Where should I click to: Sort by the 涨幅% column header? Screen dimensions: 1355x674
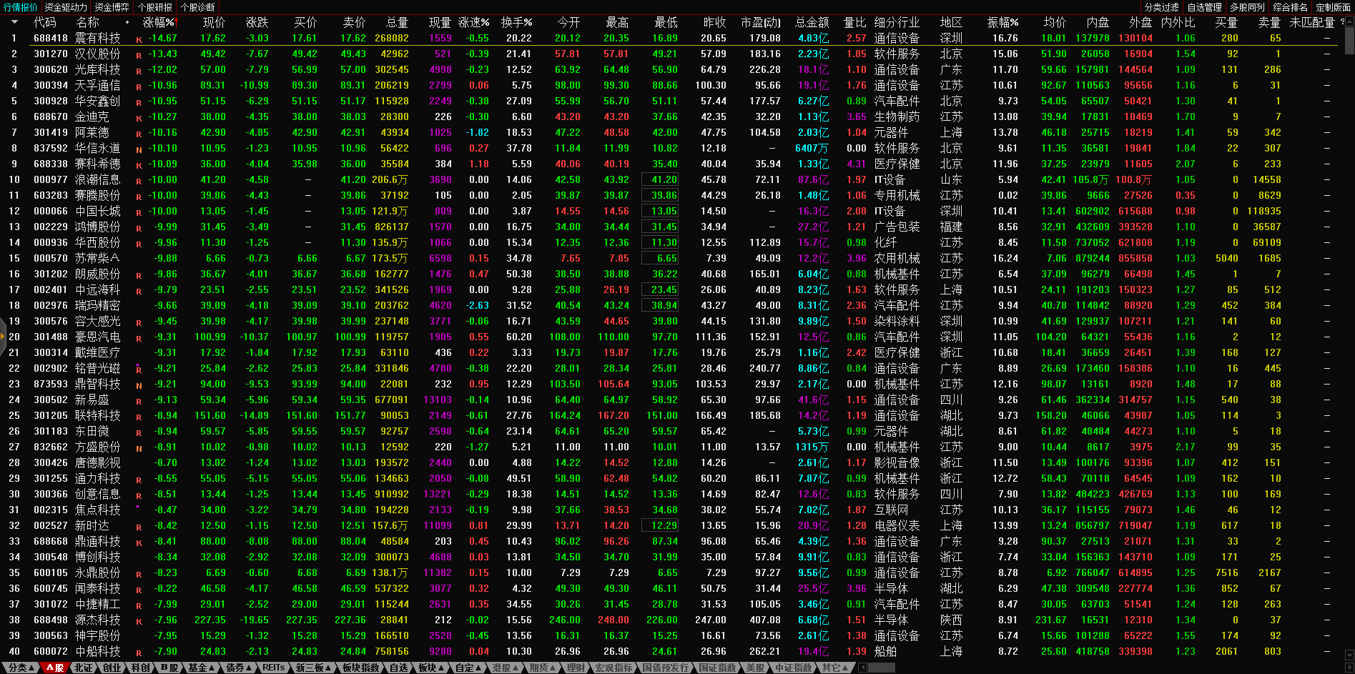159,22
